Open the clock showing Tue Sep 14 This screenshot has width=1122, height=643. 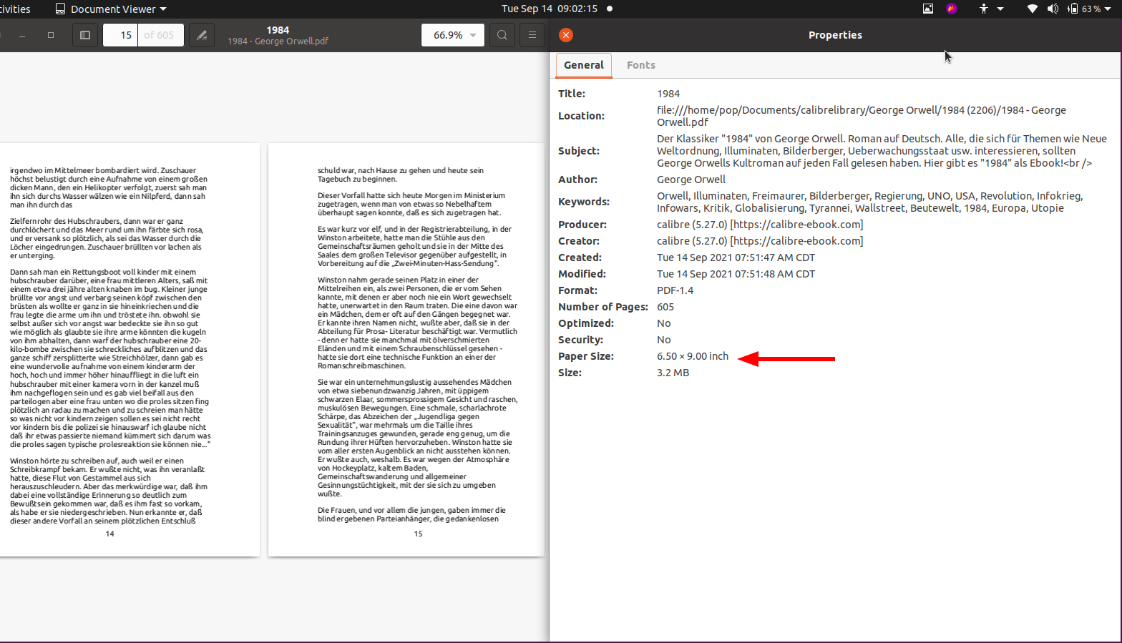coord(550,9)
